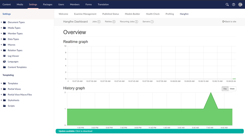Click the Settings heading in sidebar

(6, 14)
